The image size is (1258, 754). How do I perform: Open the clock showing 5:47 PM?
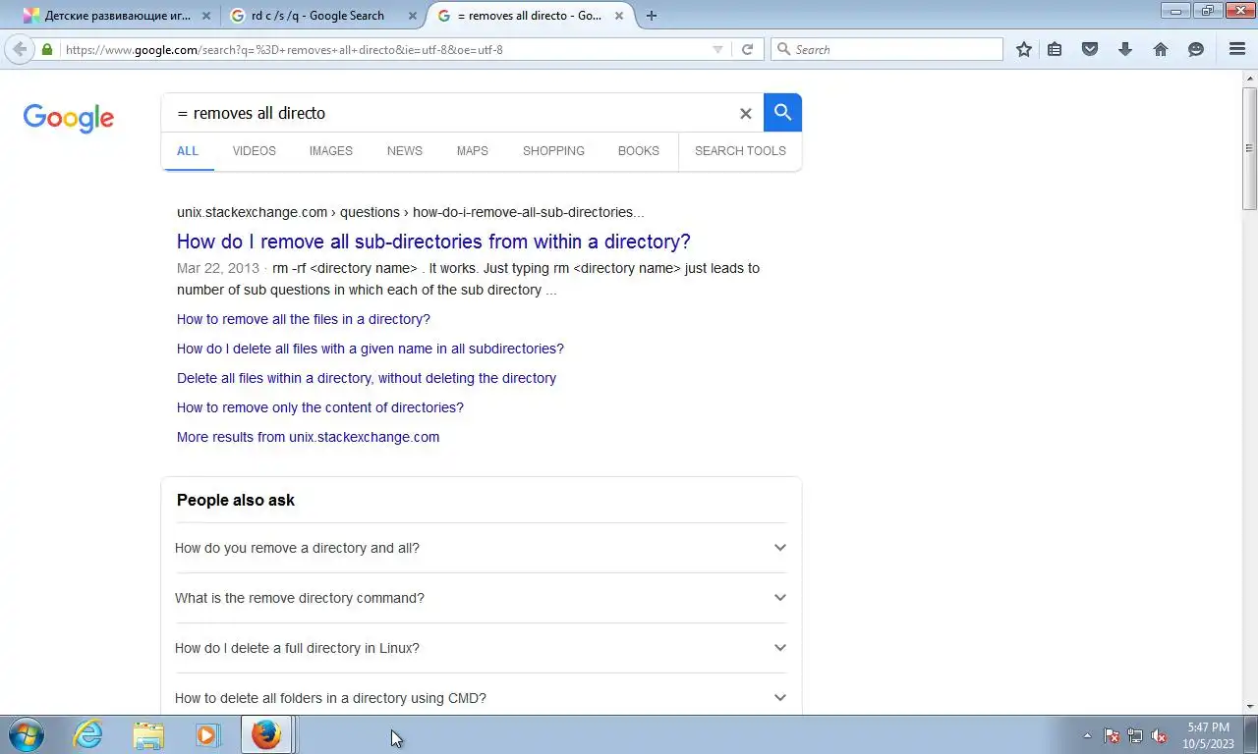coord(1208,735)
